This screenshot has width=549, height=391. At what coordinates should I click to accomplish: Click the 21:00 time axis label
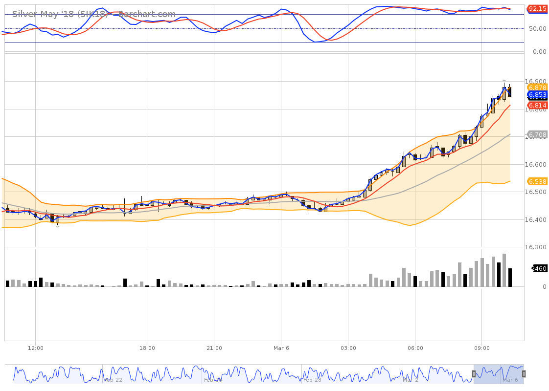[x=214, y=348]
